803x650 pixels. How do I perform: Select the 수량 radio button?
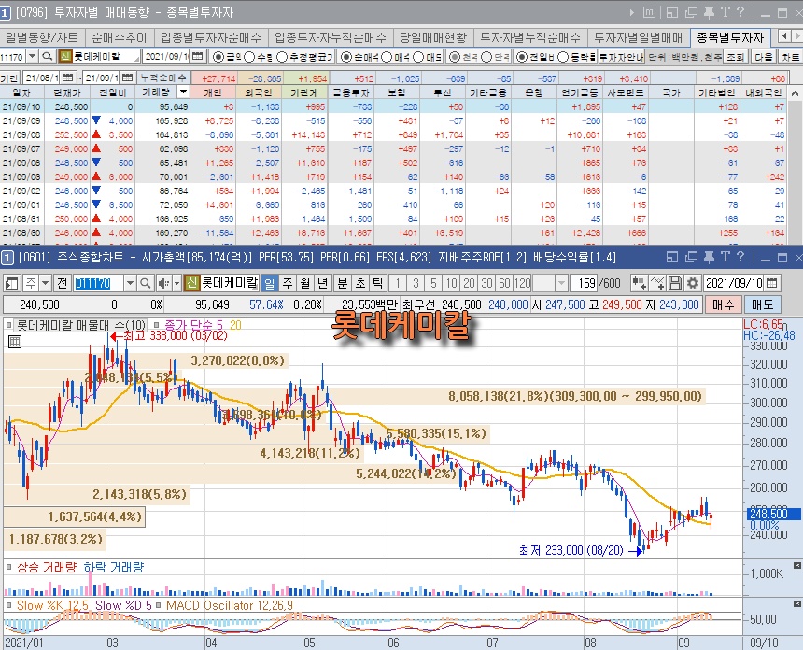[249, 57]
